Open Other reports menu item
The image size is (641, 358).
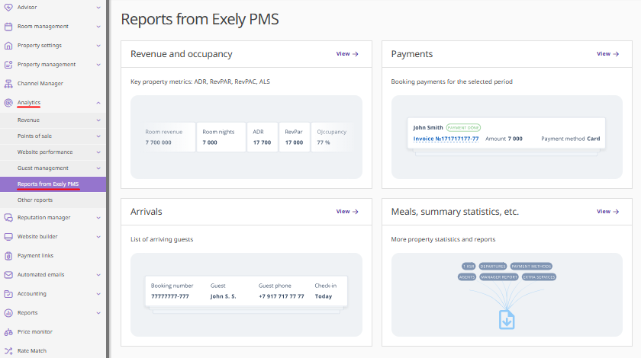tap(35, 200)
